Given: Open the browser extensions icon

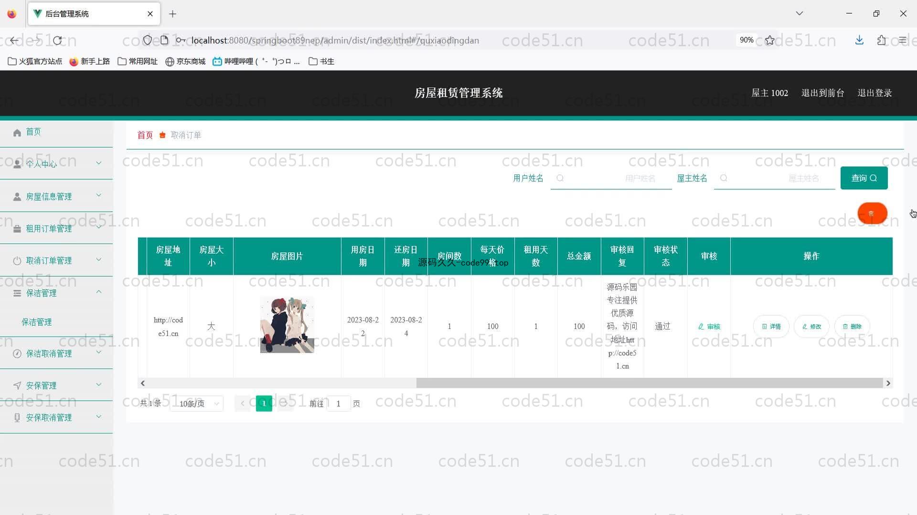Looking at the screenshot, I should tap(881, 41).
